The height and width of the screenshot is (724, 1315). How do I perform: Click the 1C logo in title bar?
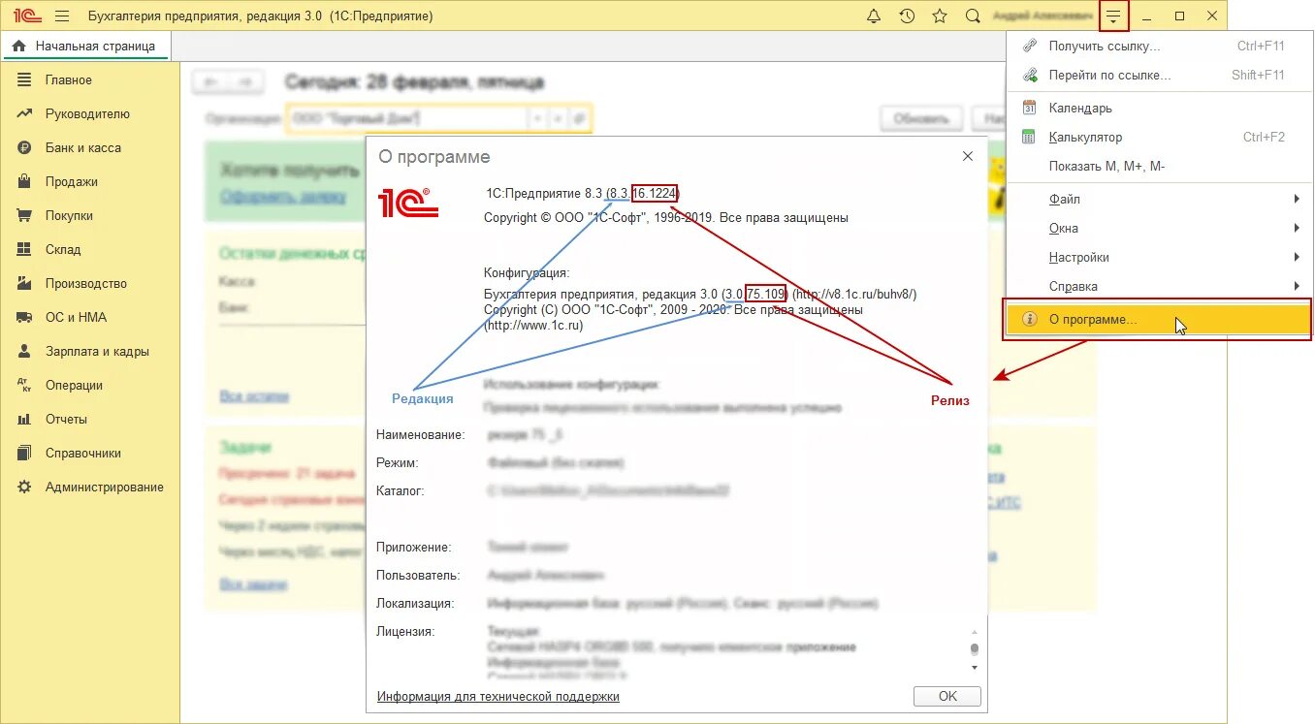26,16
